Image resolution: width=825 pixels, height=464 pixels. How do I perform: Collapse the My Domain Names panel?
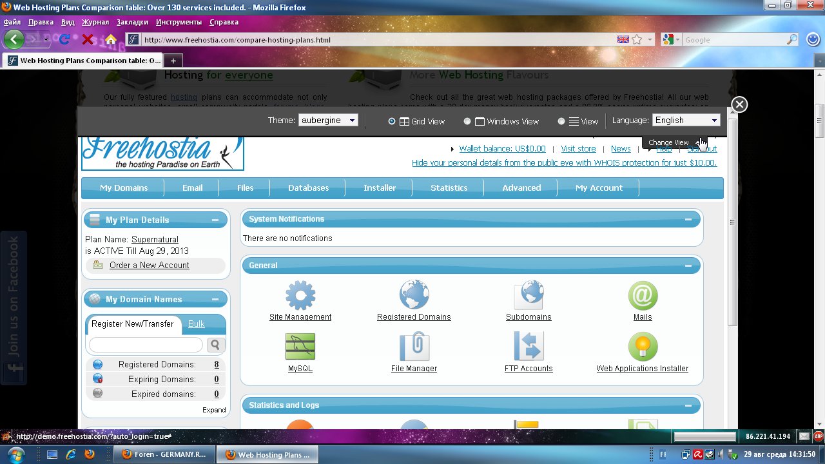coord(215,299)
